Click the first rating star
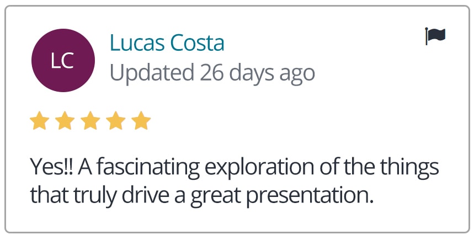 pyautogui.click(x=39, y=121)
